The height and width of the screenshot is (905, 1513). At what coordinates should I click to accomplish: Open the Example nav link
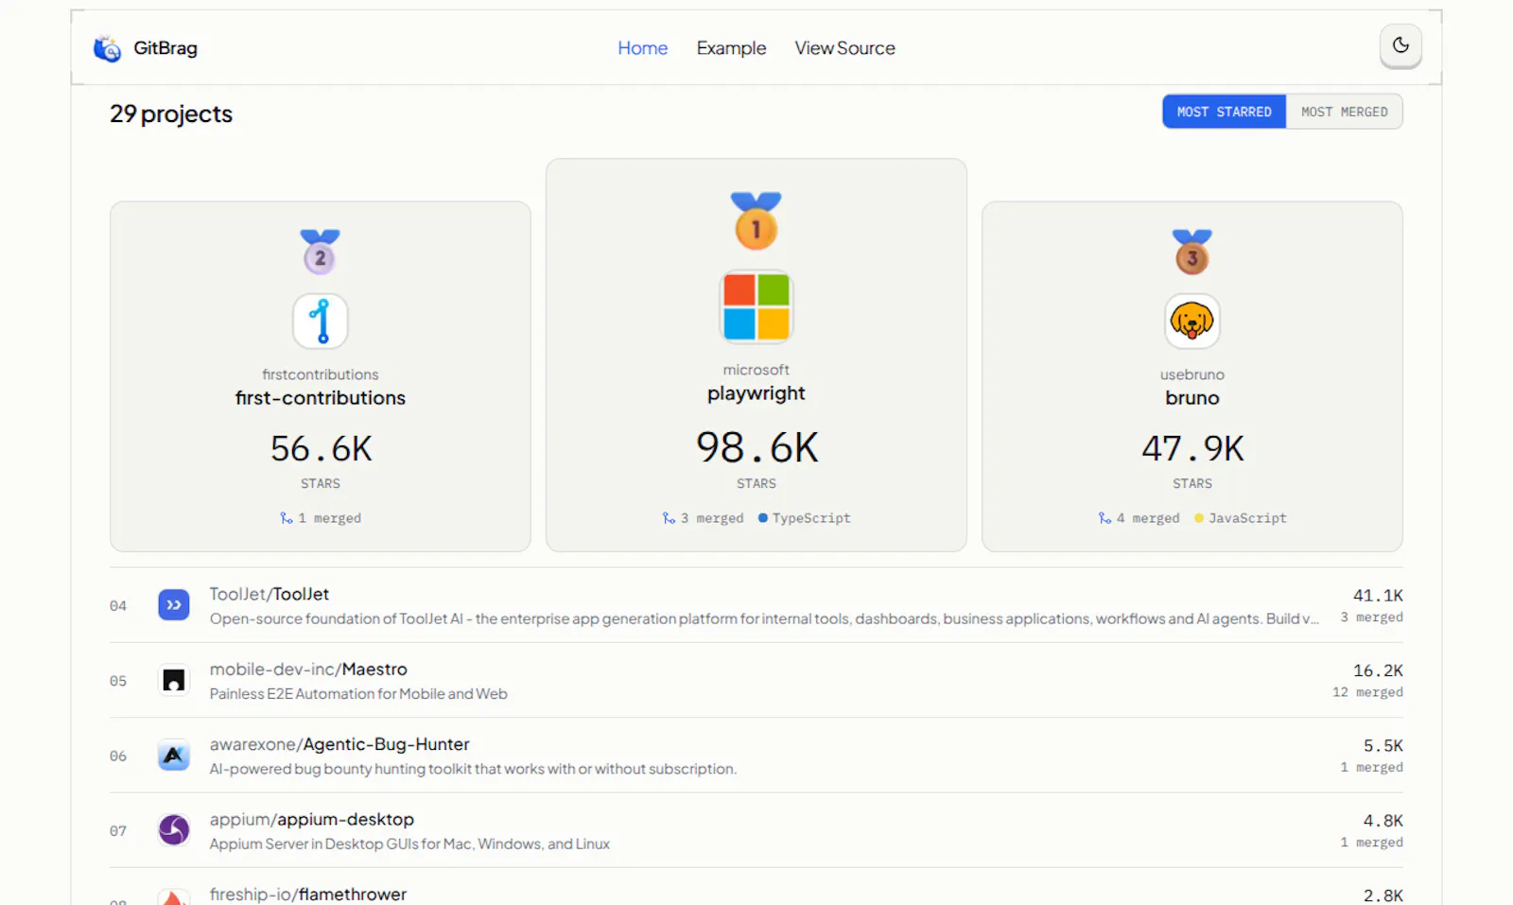coord(731,48)
